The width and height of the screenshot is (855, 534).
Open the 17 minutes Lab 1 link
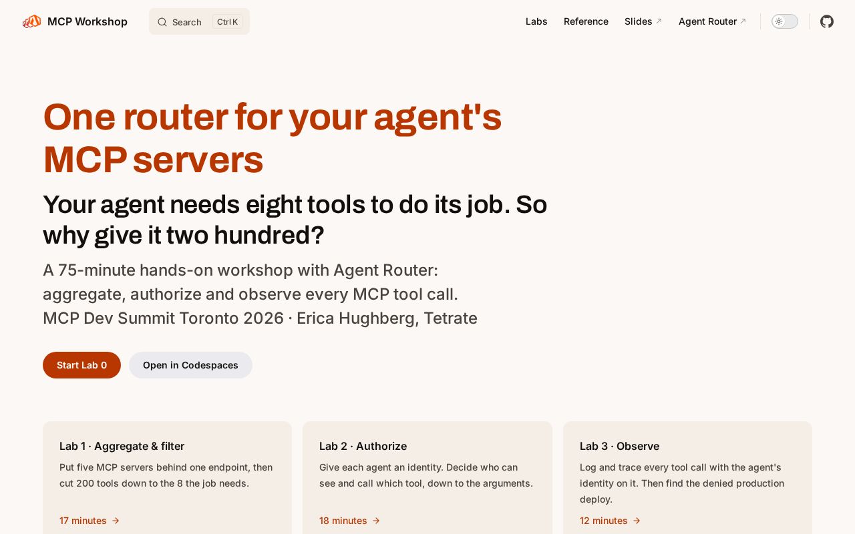90,521
